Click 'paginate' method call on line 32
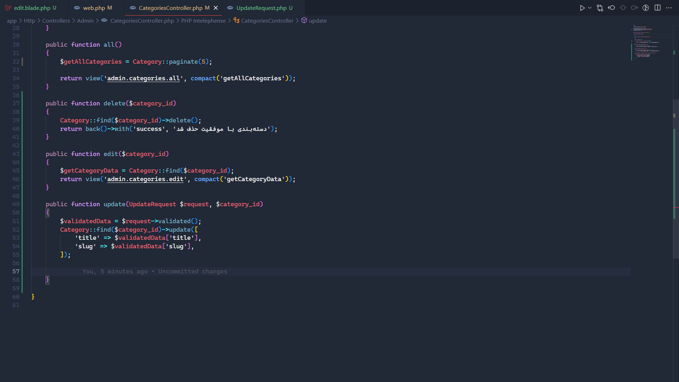The image size is (679, 382). (183, 62)
